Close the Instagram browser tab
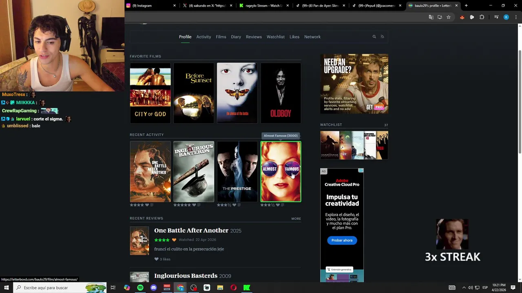 coord(175,6)
